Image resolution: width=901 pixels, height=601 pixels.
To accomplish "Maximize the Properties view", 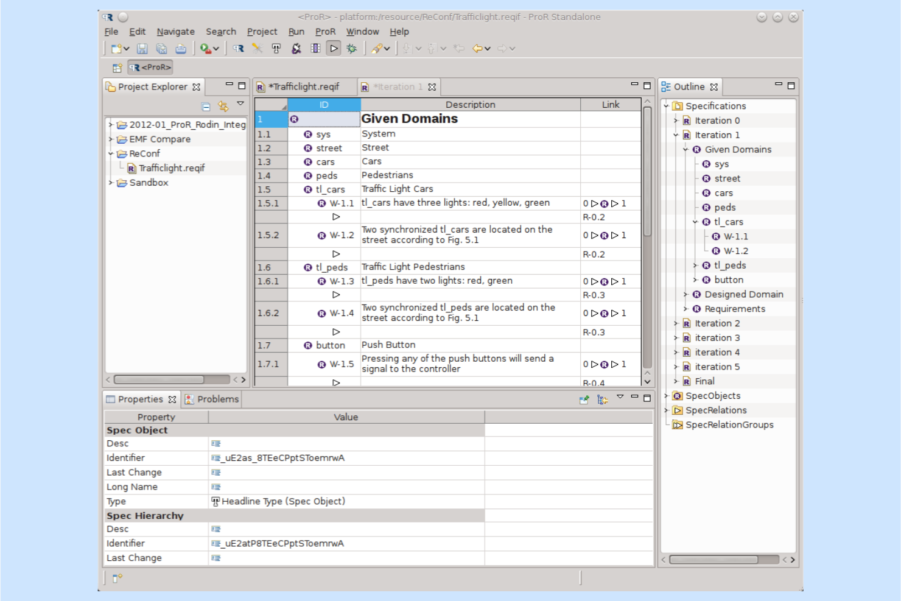I will (647, 399).
